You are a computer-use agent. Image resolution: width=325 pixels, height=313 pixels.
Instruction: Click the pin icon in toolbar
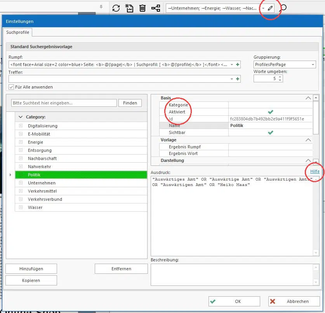pos(101,7)
